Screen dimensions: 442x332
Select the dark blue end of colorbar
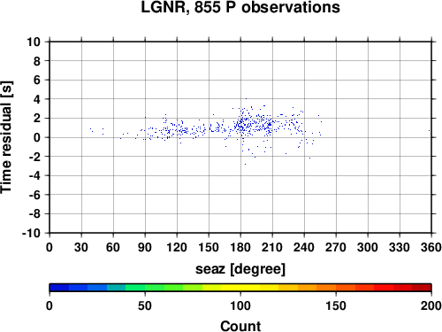click(x=59, y=288)
